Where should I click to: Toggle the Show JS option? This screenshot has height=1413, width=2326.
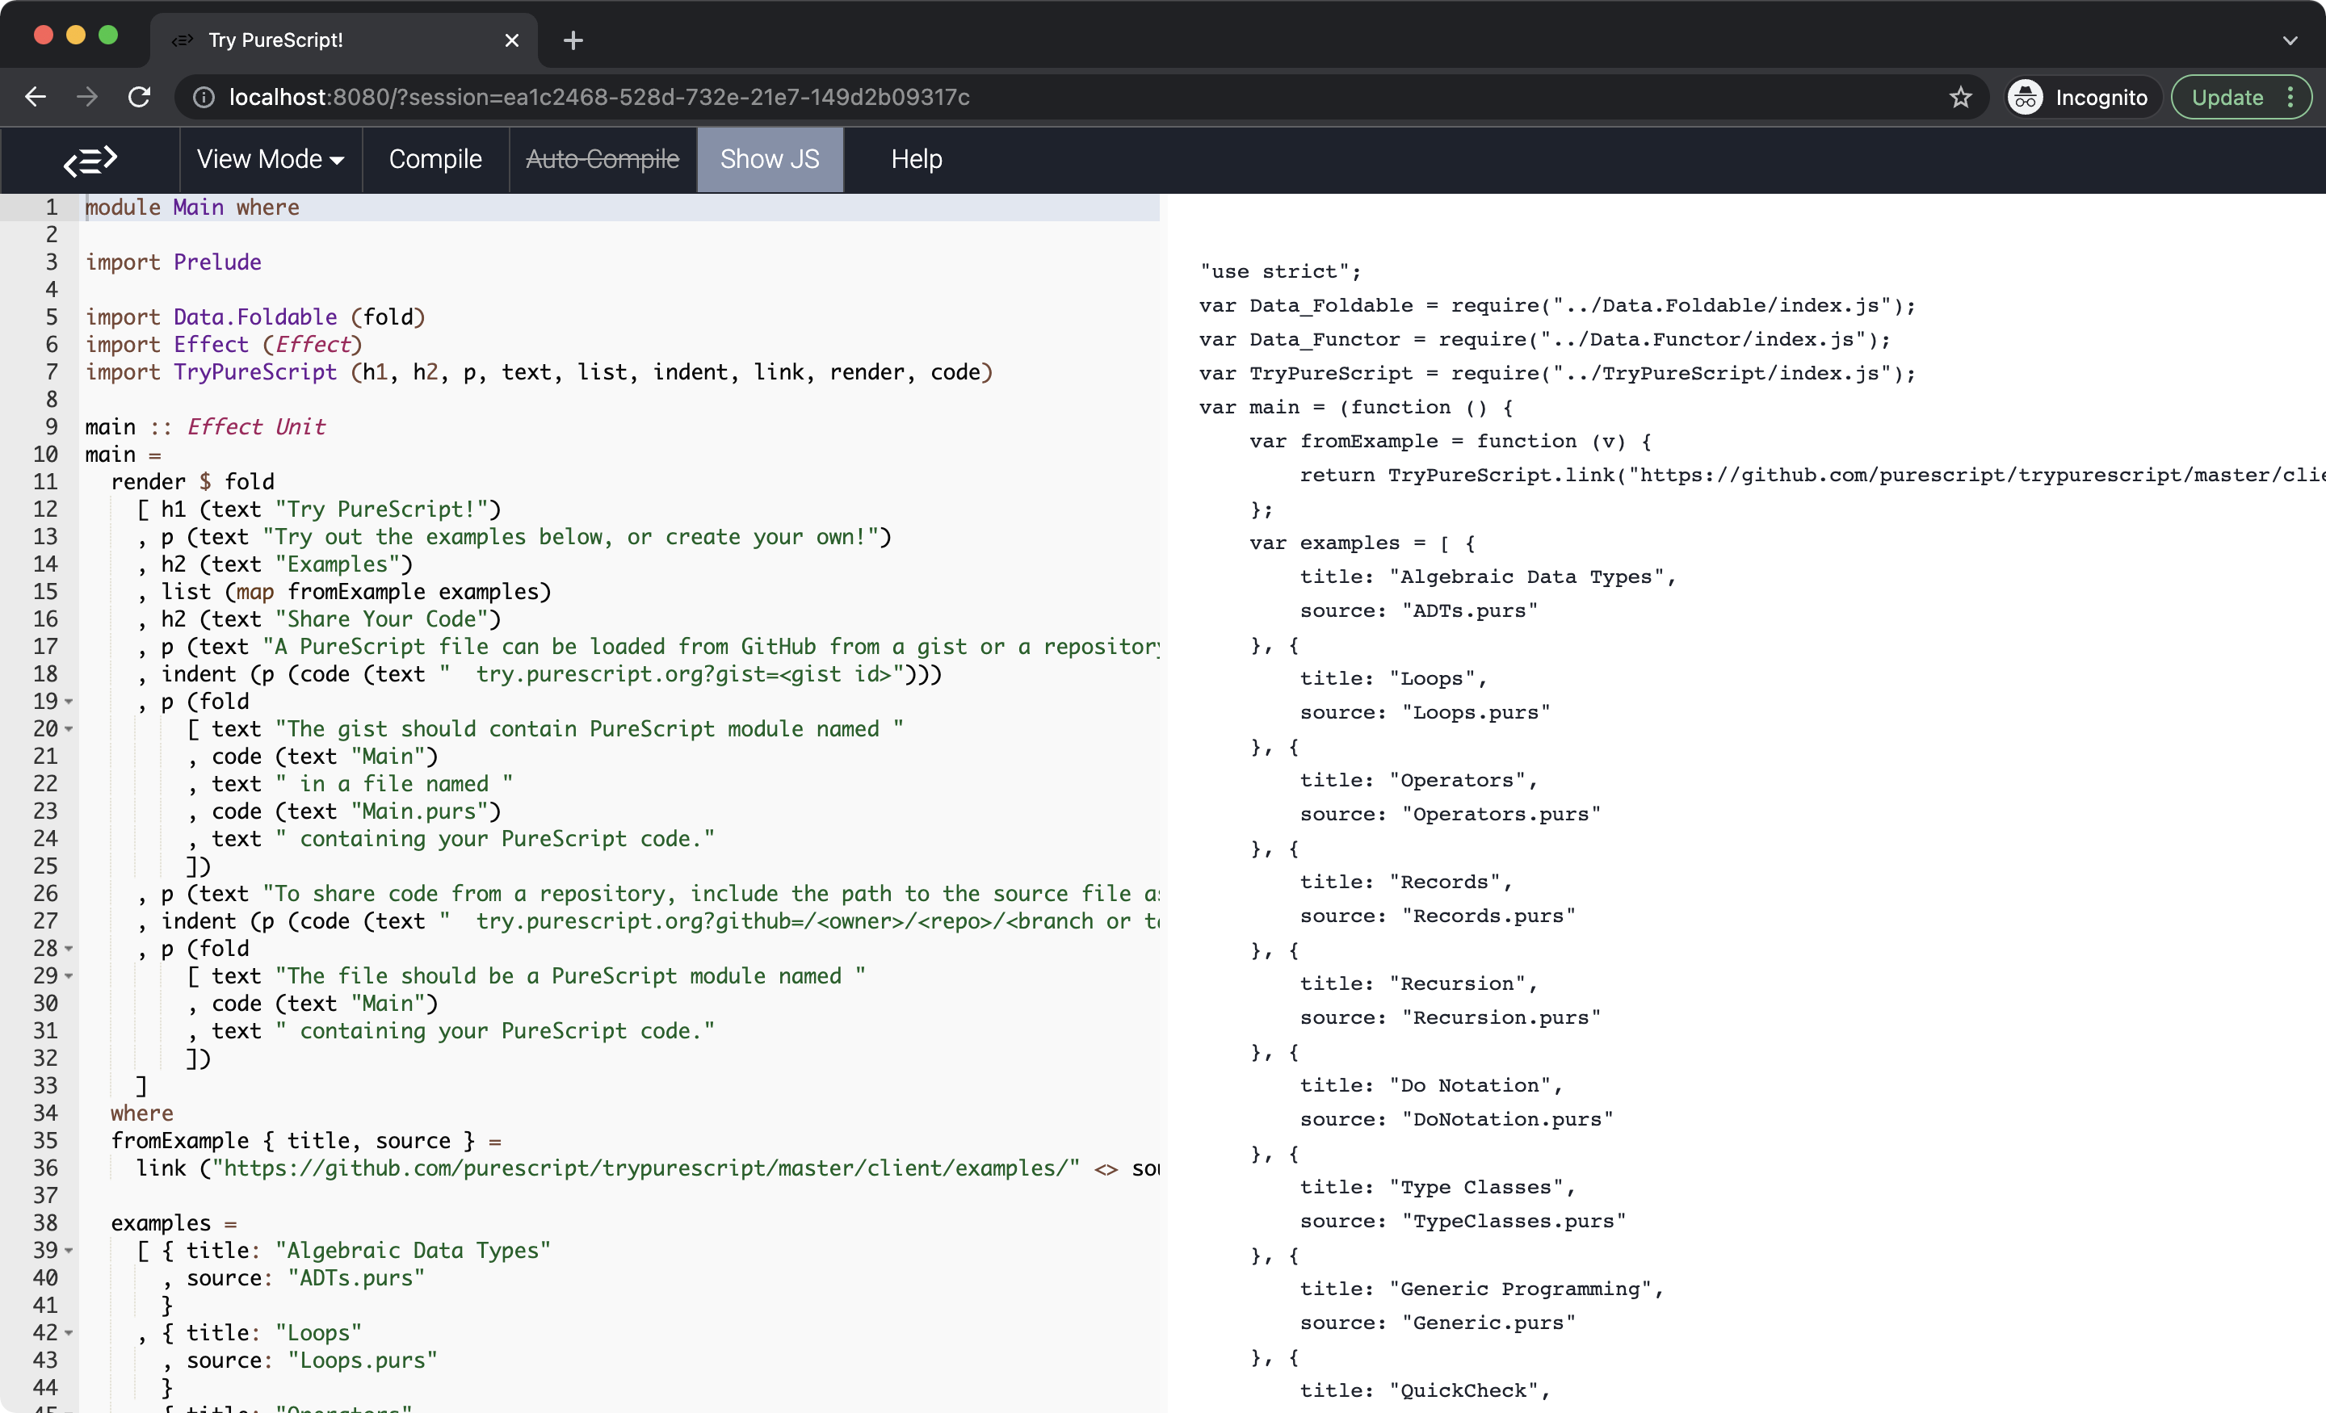click(x=770, y=160)
